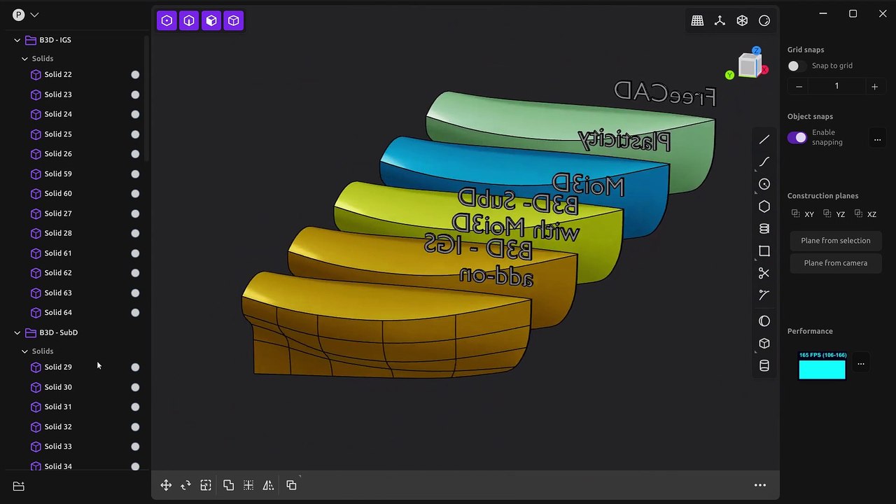Toggle visibility of Solid 63
The image size is (896, 504).
(135, 293)
